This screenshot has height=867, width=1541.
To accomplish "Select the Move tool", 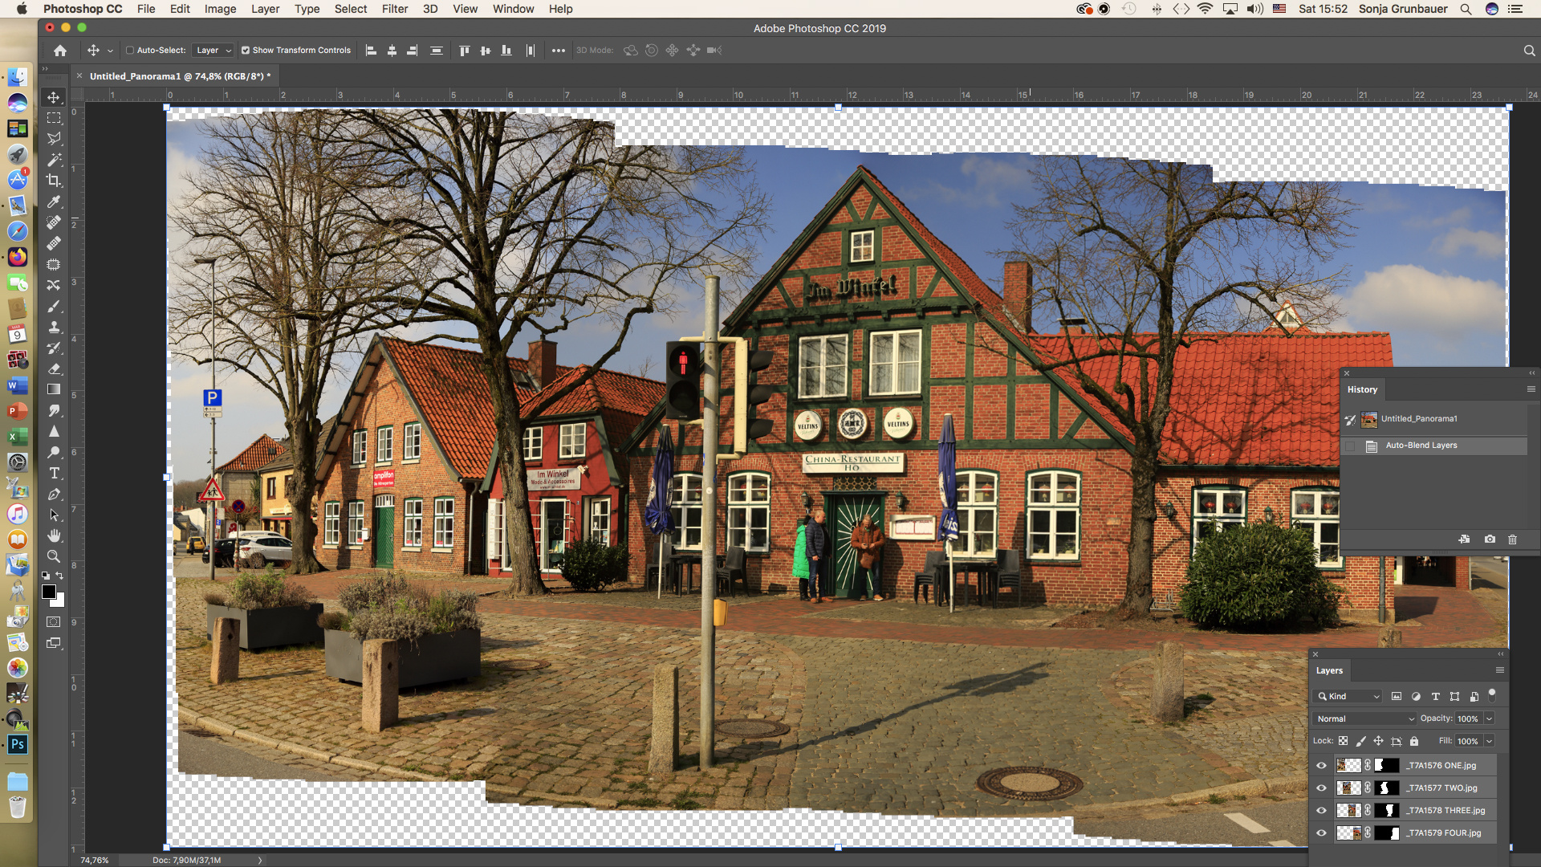I will 54,97.
